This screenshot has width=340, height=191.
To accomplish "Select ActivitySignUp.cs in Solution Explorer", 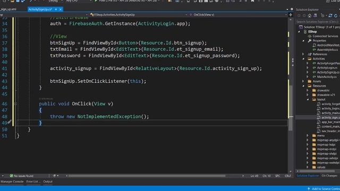I will pos(328,72).
